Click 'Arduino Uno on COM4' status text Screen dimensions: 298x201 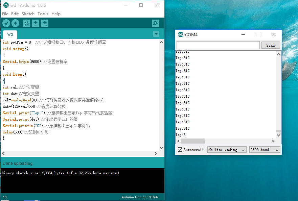139,197
